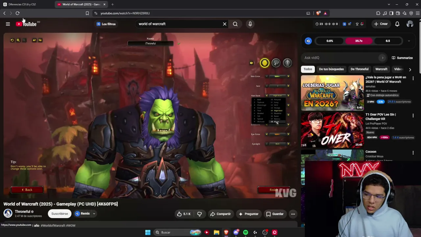Click the Crear button
Screen dimensions: 421x237
(381, 24)
